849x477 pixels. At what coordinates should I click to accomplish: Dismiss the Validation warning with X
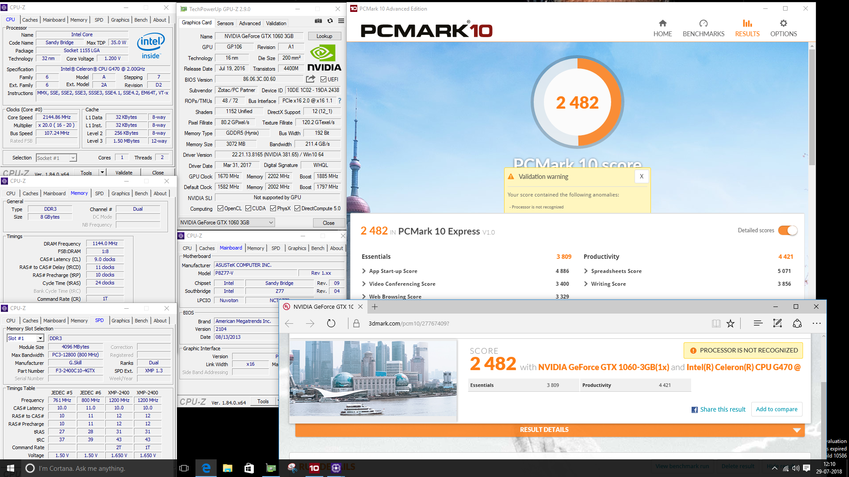pos(642,176)
